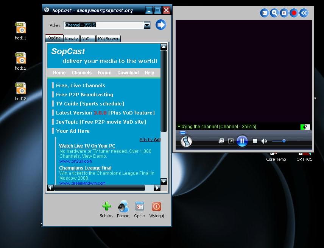Click the Subskr. green plus icon

coord(107,206)
